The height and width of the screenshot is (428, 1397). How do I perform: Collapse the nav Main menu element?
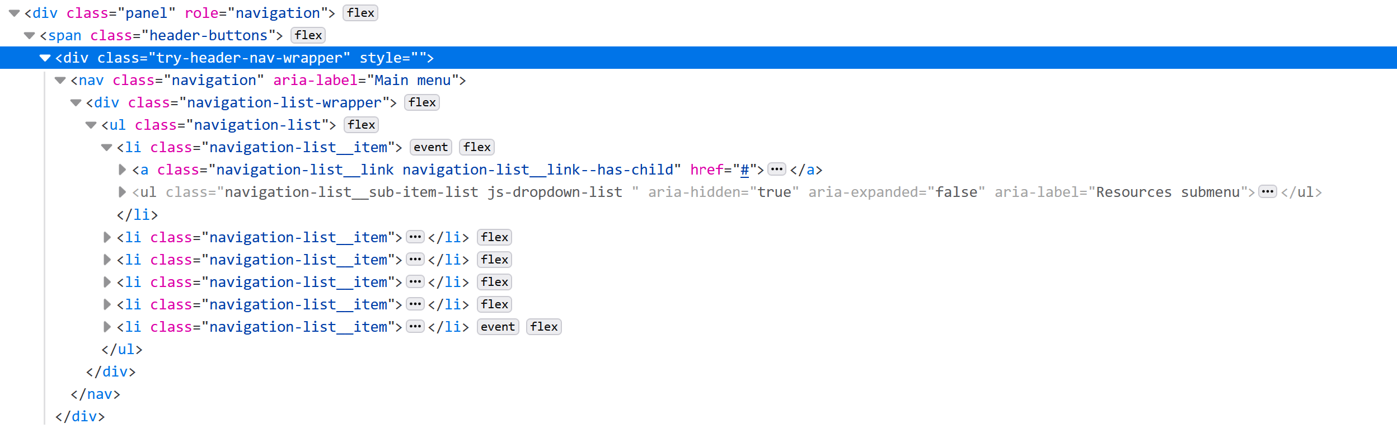[60, 80]
